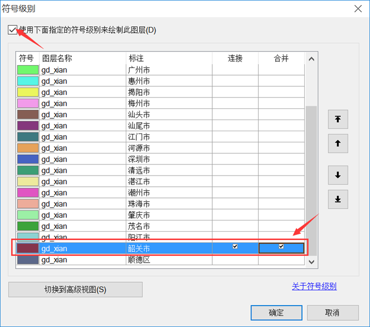Select the 顺德区 label cell

[169, 260]
